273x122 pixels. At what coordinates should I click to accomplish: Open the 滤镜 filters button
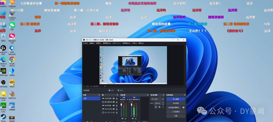pos(120,90)
